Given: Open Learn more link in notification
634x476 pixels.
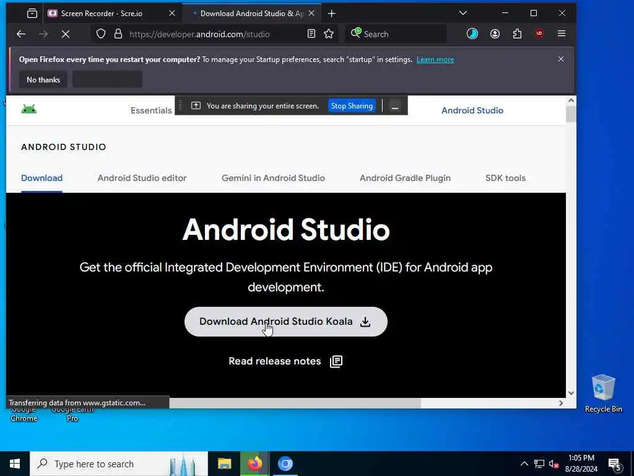Looking at the screenshot, I should pyautogui.click(x=435, y=59).
